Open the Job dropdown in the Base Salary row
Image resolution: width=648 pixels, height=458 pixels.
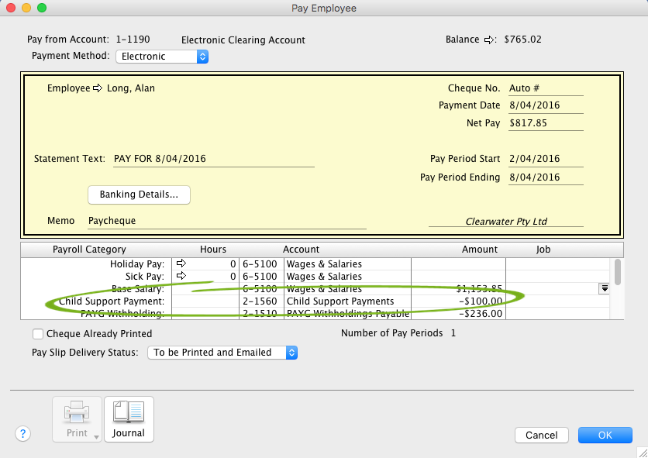604,288
